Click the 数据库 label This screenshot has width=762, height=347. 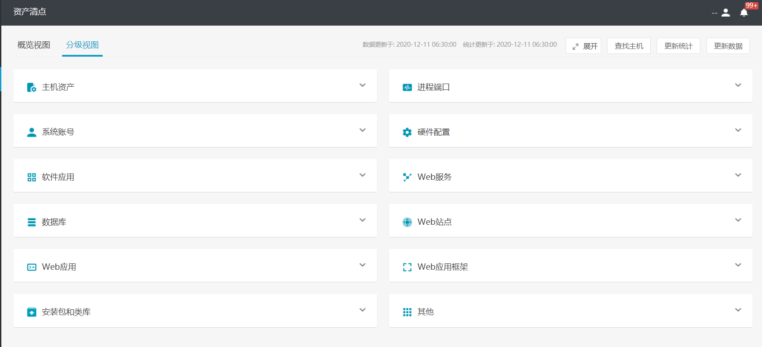click(x=54, y=222)
